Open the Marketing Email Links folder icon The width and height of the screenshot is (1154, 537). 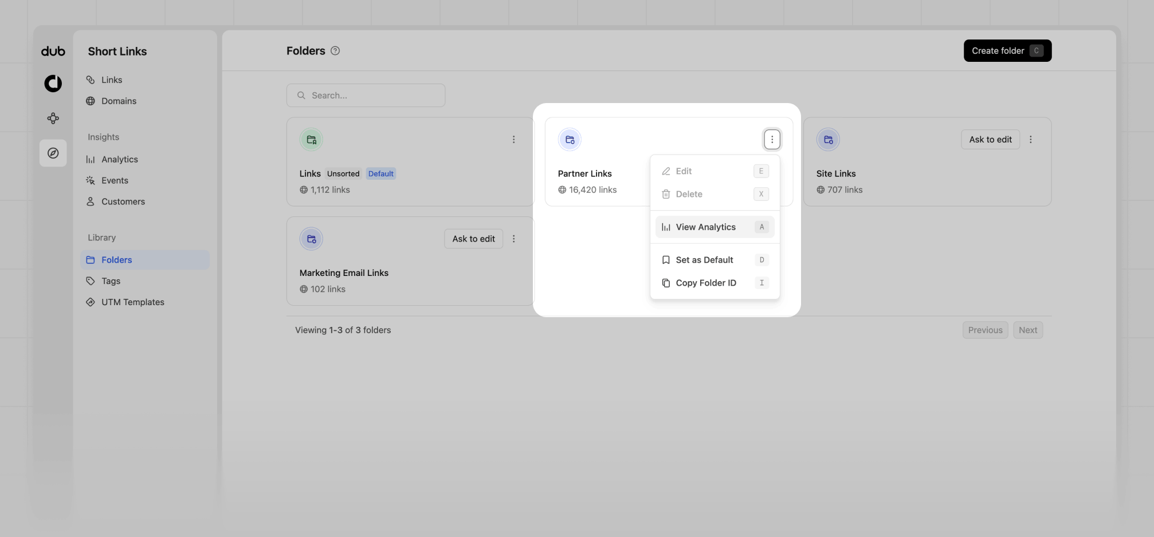311,239
